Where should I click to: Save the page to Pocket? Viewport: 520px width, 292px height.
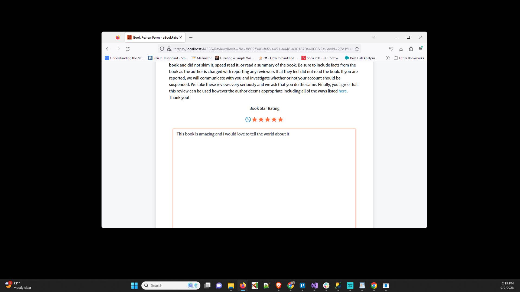pos(391,49)
